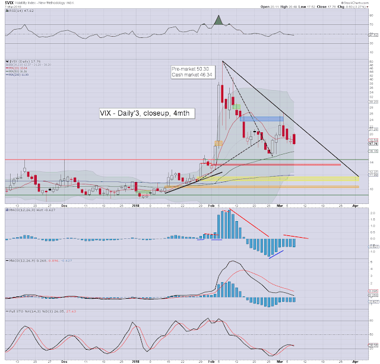Image resolution: width=380 pixels, height=364 pixels.
Task: Click the $VIX price panel candlestick icon
Action: [7, 62]
